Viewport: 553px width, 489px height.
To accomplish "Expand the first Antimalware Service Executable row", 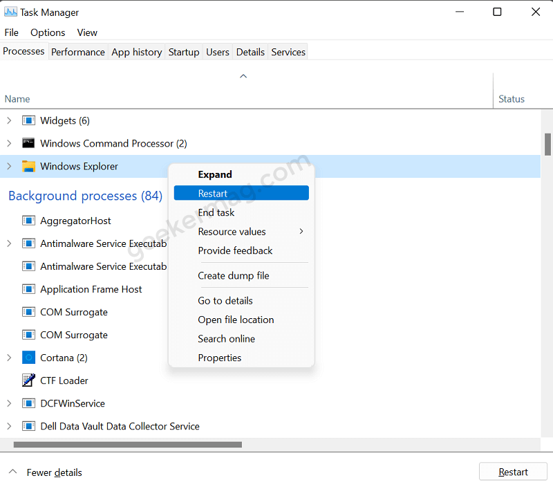I will pos(9,243).
